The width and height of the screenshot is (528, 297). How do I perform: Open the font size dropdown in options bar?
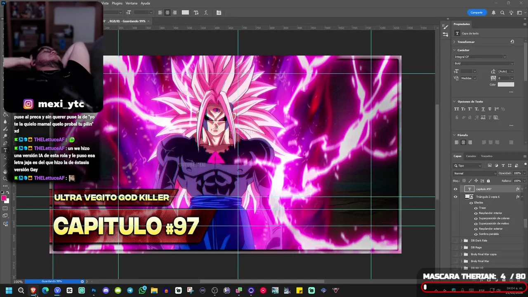[150, 12]
